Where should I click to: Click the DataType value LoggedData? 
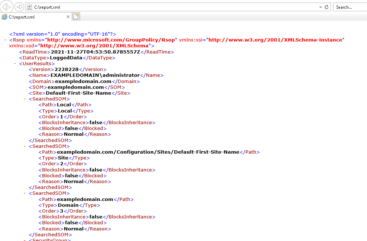66,58
